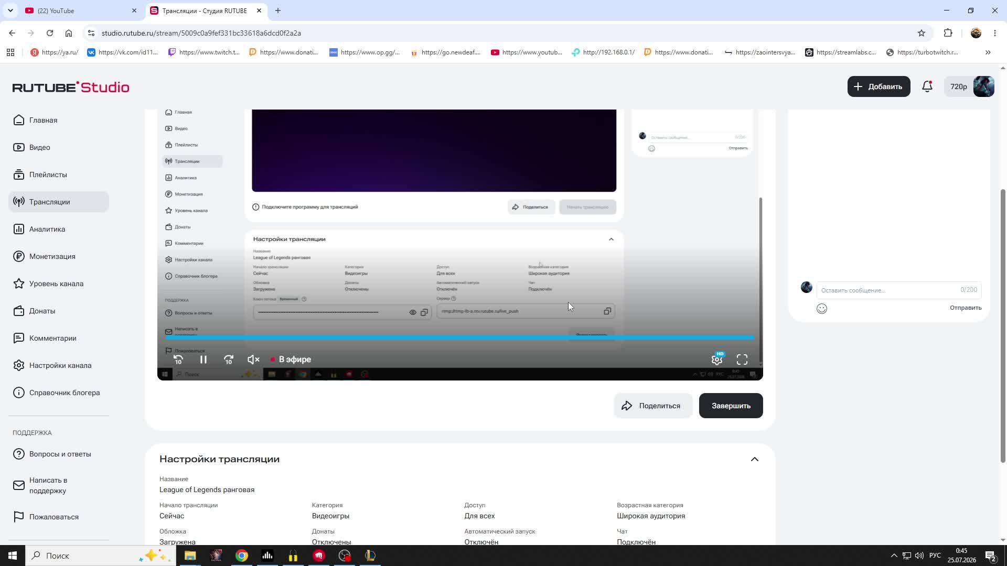The width and height of the screenshot is (1007, 566).
Task: Click the Windows Поиск search box
Action: point(100,556)
